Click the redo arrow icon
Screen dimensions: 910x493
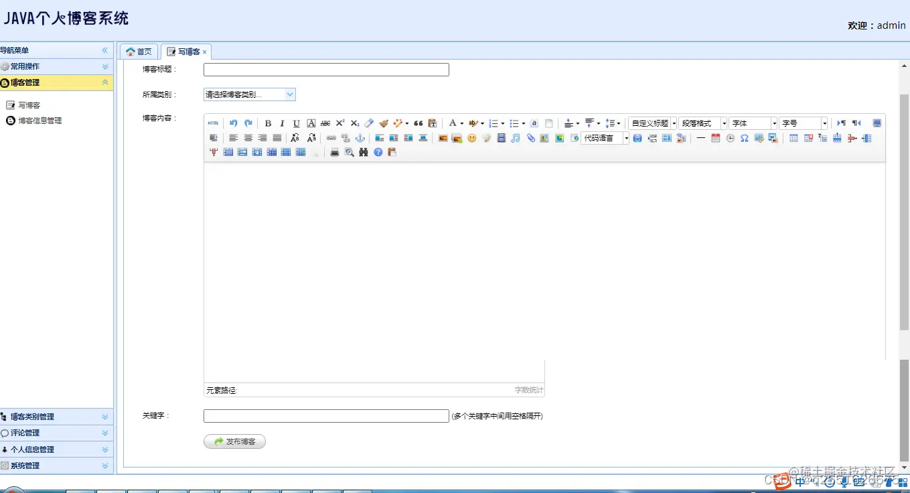click(248, 123)
